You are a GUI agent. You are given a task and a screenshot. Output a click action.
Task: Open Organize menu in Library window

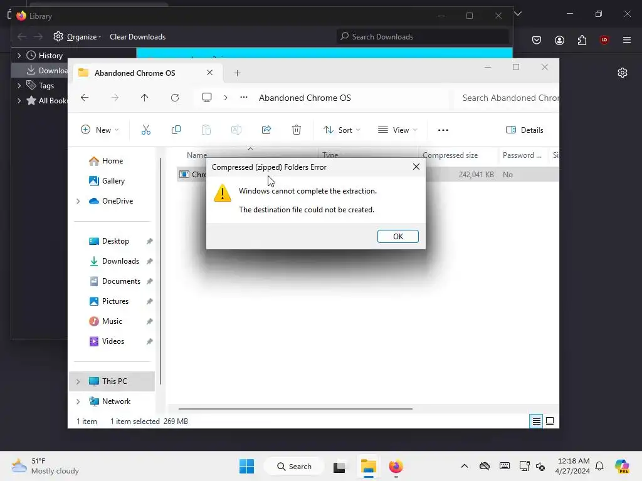pos(78,37)
